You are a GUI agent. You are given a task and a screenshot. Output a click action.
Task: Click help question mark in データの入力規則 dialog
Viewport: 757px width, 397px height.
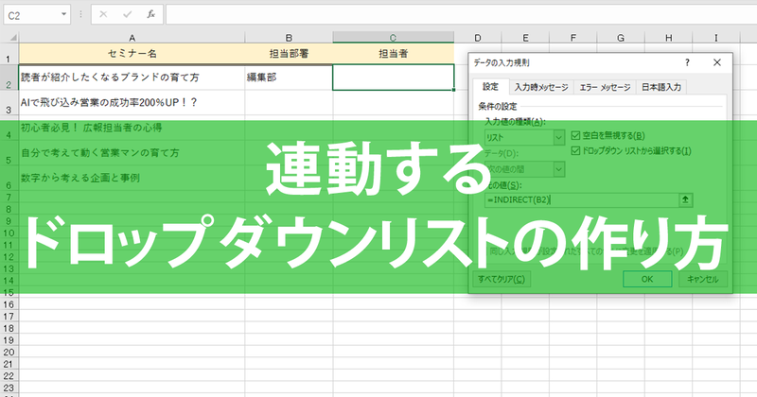[x=687, y=62]
